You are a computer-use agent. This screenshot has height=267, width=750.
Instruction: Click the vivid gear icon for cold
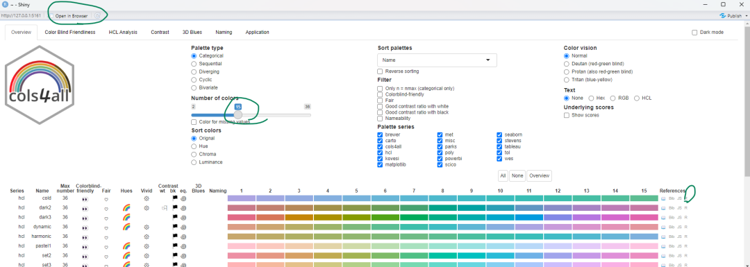pos(147,198)
